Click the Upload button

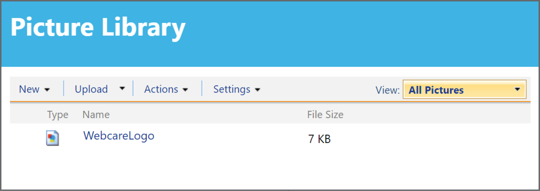(x=91, y=89)
